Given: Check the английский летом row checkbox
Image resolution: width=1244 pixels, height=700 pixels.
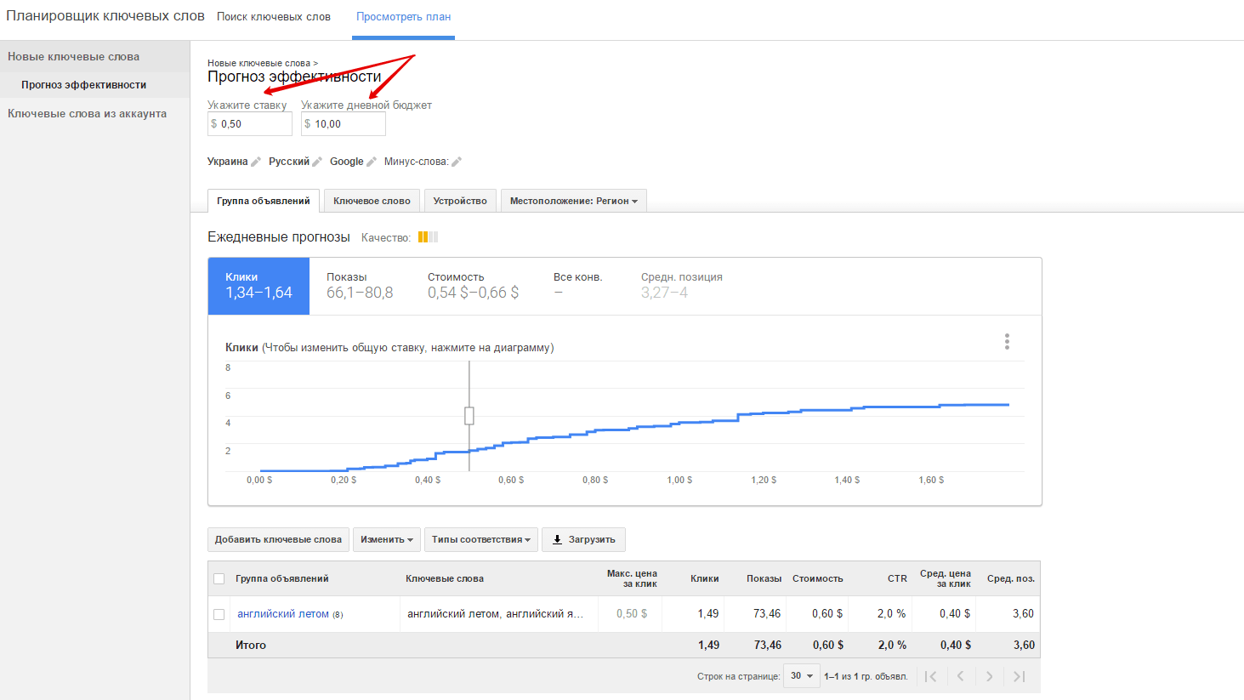Looking at the screenshot, I should [x=219, y=614].
